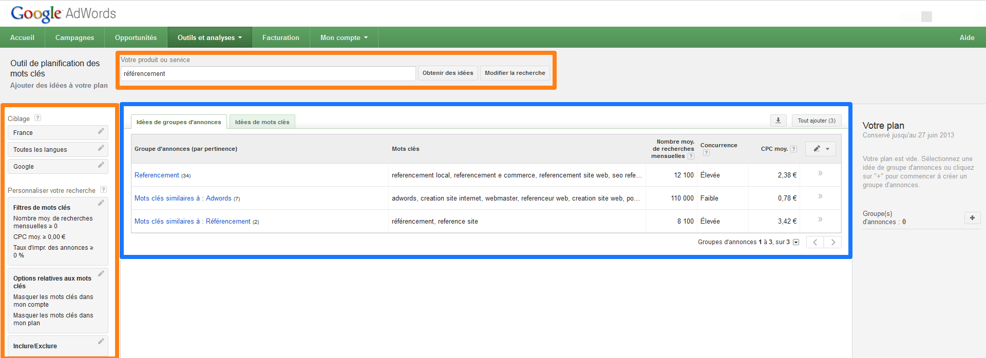Image resolution: width=986 pixels, height=358 pixels.
Task: Click help icon beside CPC moy.
Action: (793, 149)
